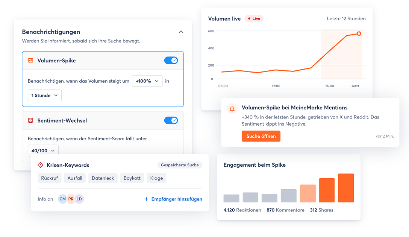This screenshot has width=409, height=237.
Task: Select the Datenleck keyword tag
Action: pyautogui.click(x=103, y=178)
